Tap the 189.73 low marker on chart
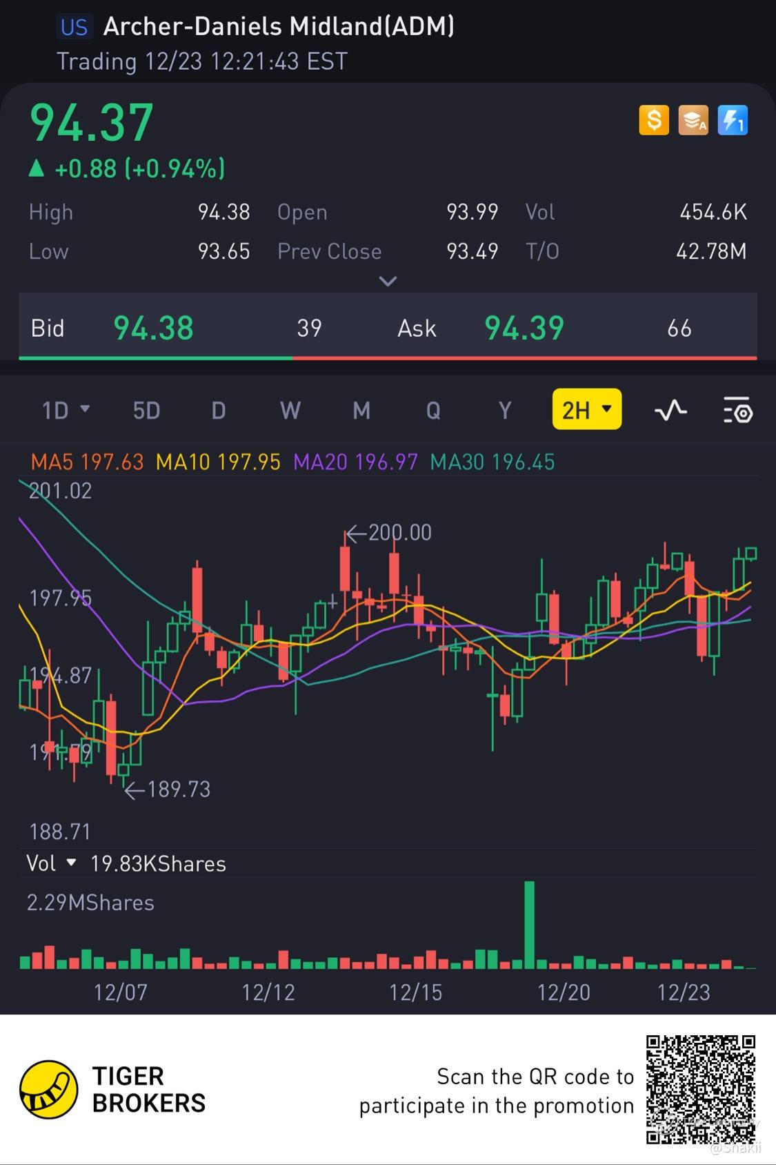Image resolution: width=776 pixels, height=1165 pixels. pyautogui.click(x=167, y=789)
